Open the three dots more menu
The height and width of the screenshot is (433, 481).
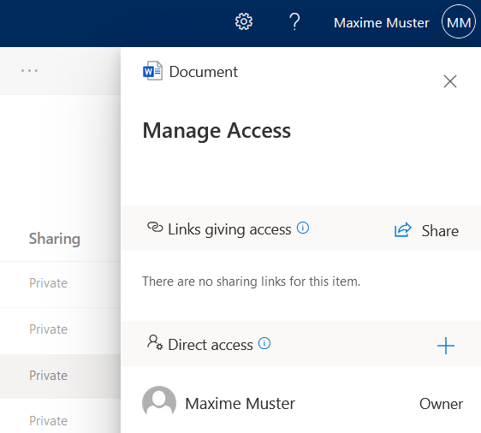pos(29,71)
